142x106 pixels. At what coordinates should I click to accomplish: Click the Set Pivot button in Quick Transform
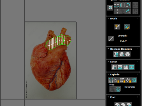110,8
